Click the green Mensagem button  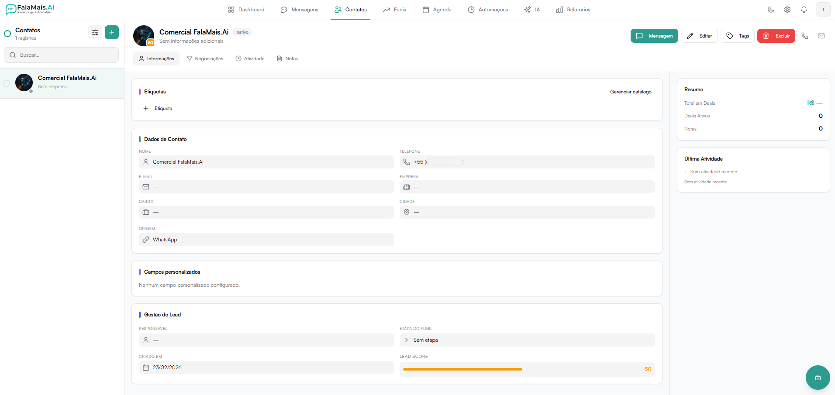pyautogui.click(x=654, y=36)
